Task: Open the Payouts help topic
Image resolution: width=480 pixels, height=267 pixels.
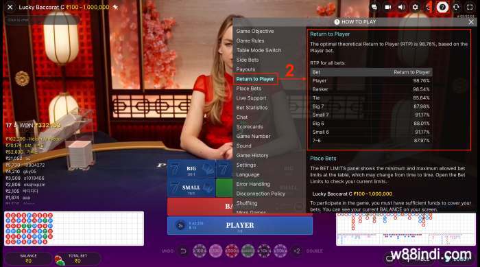Action: pos(245,69)
